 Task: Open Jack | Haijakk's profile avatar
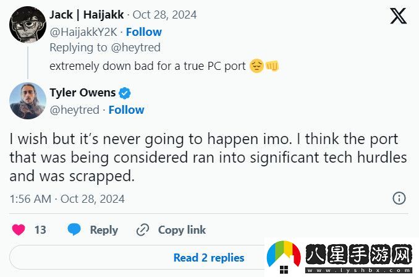27,24
